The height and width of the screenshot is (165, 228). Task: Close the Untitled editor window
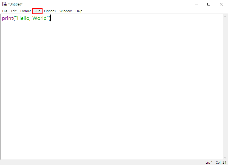click(x=221, y=4)
